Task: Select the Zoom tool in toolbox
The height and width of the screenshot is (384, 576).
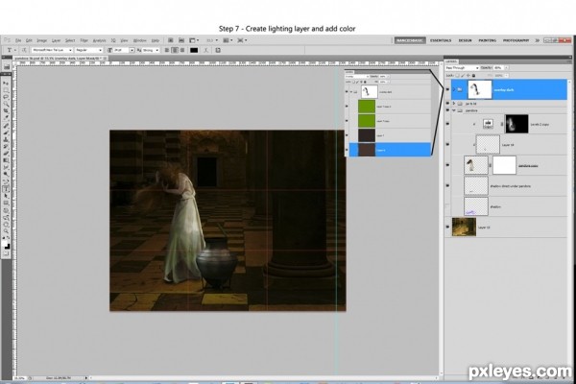Action: click(7, 230)
